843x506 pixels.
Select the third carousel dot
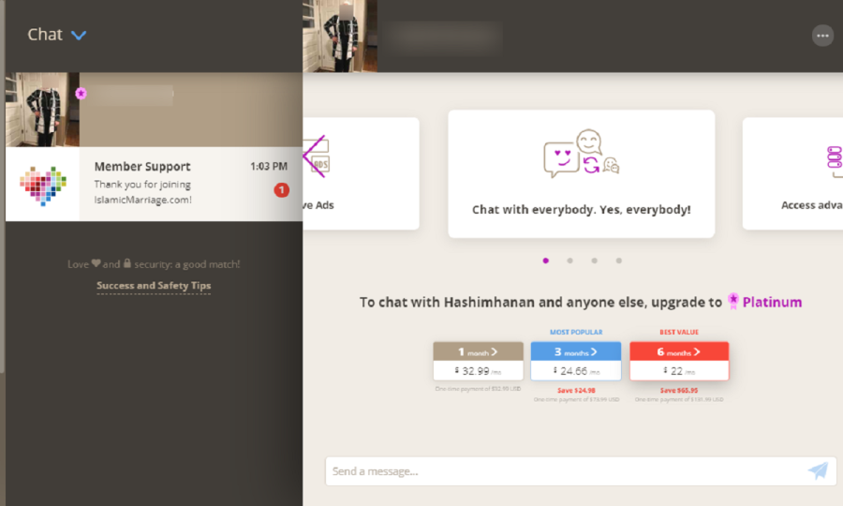click(x=594, y=260)
